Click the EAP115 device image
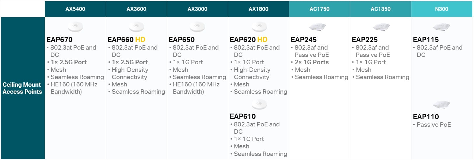Image resolution: width=474 pixels, height=160 pixels. coord(441,27)
